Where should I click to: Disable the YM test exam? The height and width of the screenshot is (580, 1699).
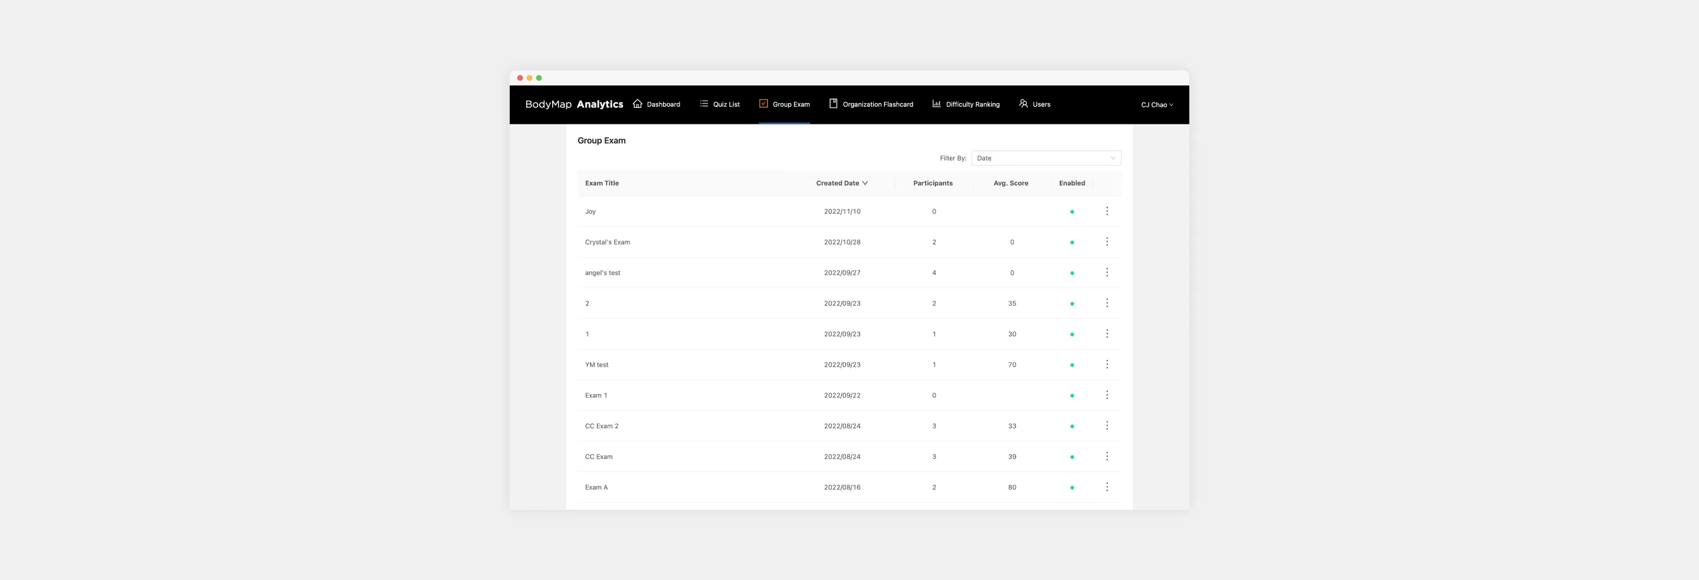tap(1072, 364)
